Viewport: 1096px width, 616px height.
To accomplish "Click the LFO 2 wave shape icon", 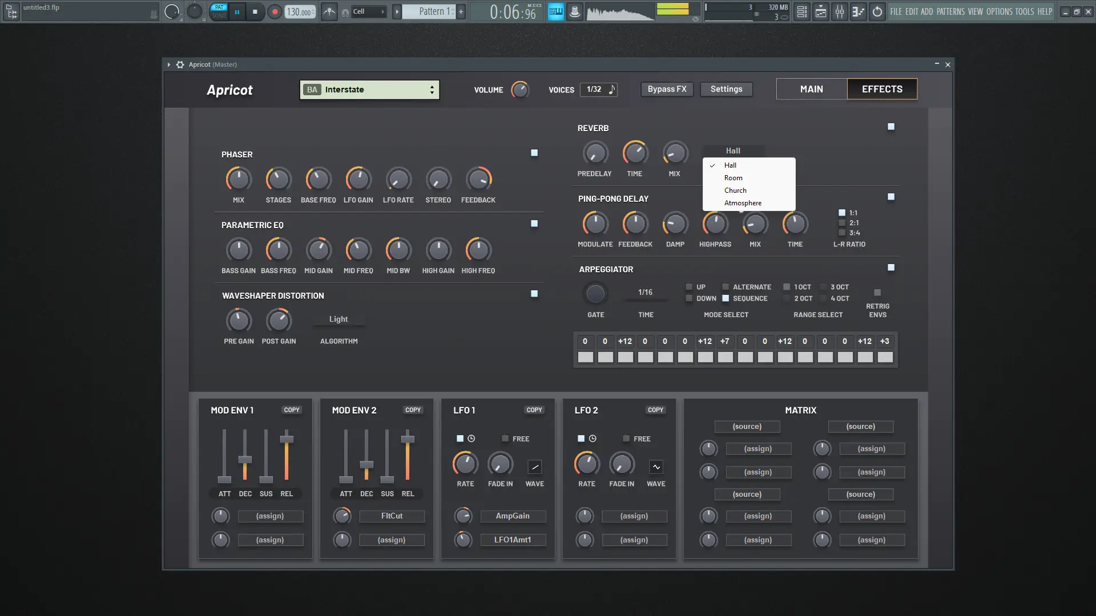I will coord(656,467).
